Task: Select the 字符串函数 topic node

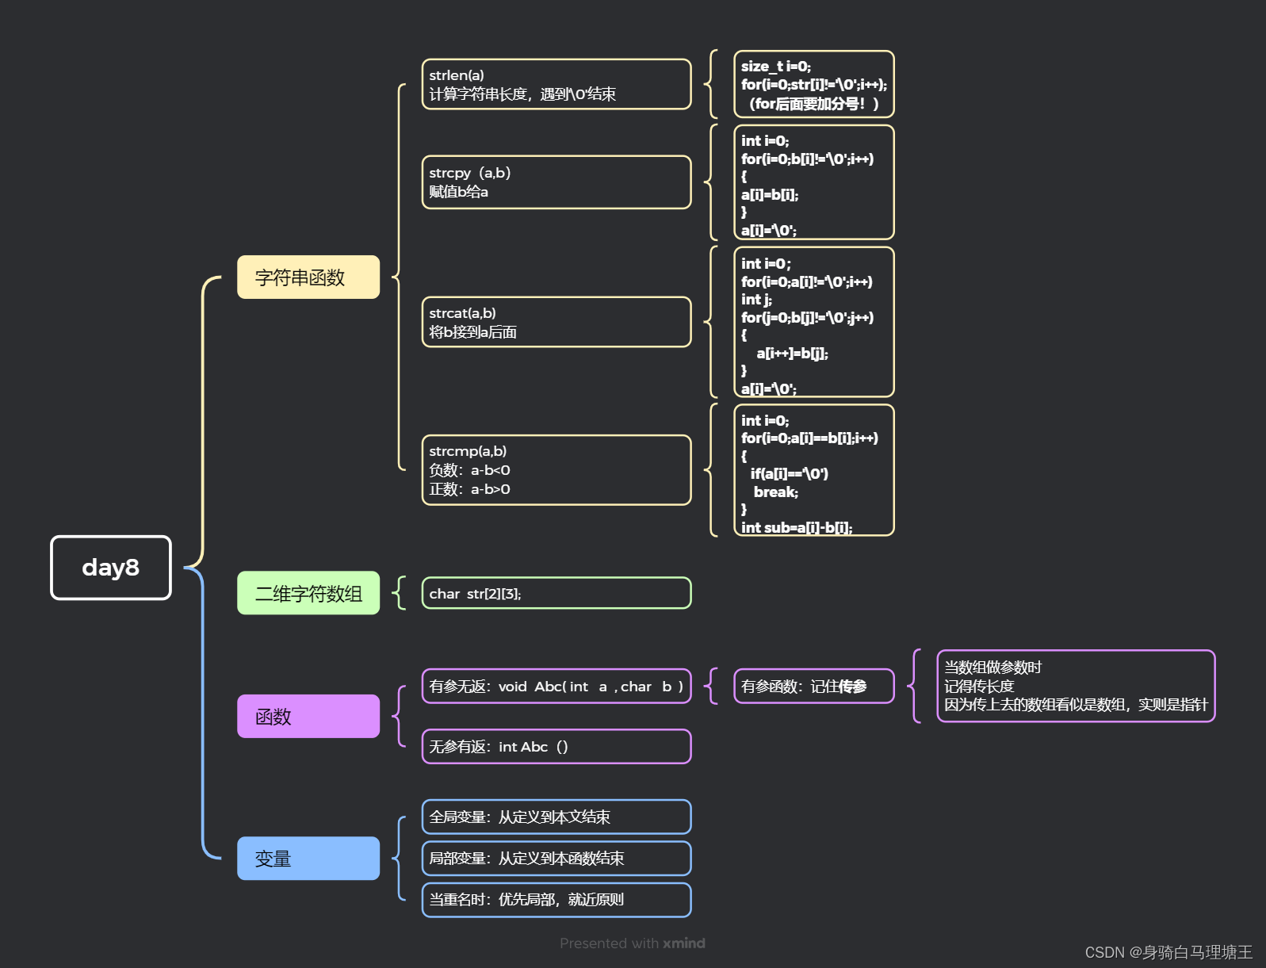Action: [308, 277]
